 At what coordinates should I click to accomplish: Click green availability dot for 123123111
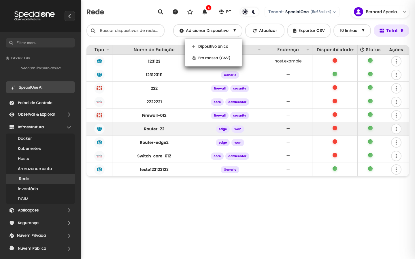pyautogui.click(x=335, y=74)
